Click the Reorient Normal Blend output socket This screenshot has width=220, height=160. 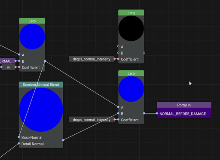coord(63,140)
